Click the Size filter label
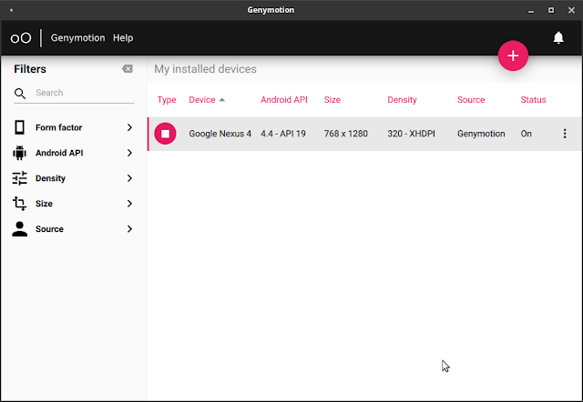The image size is (583, 402). tap(44, 204)
